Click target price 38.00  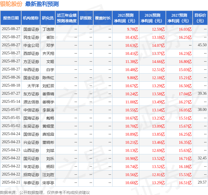(x=202, y=109)
